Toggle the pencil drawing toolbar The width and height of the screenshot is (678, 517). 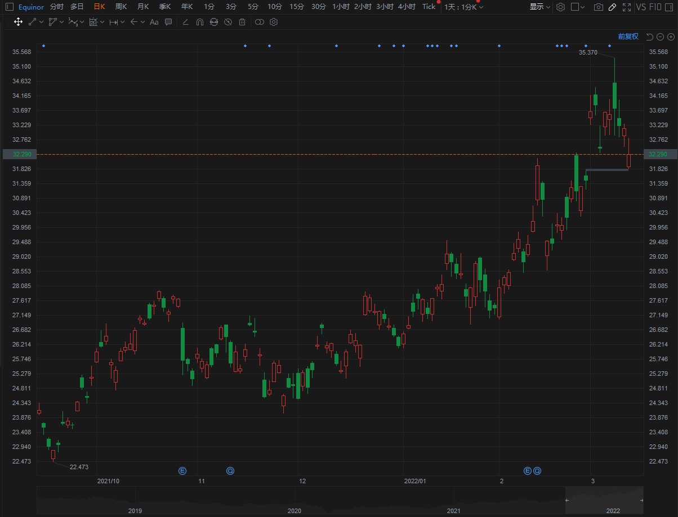tap(612, 7)
